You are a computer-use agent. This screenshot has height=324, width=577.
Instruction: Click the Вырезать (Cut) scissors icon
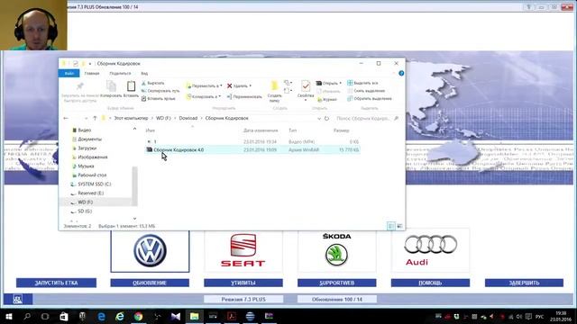tap(144, 84)
